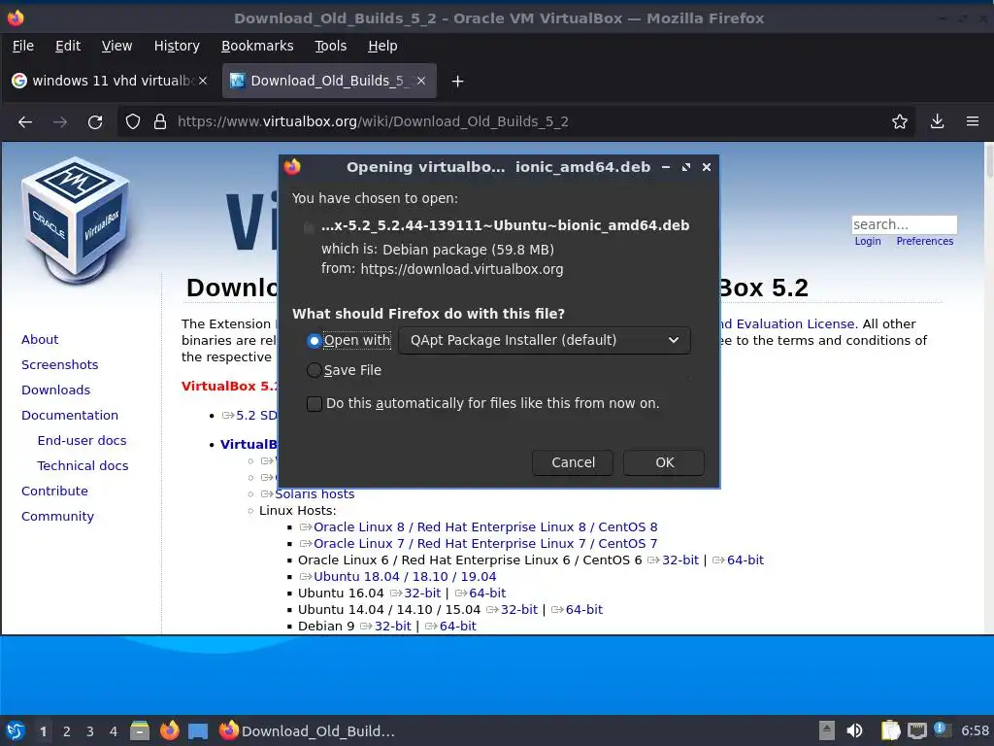
Task: Bookmark this page with the star icon
Action: (900, 121)
